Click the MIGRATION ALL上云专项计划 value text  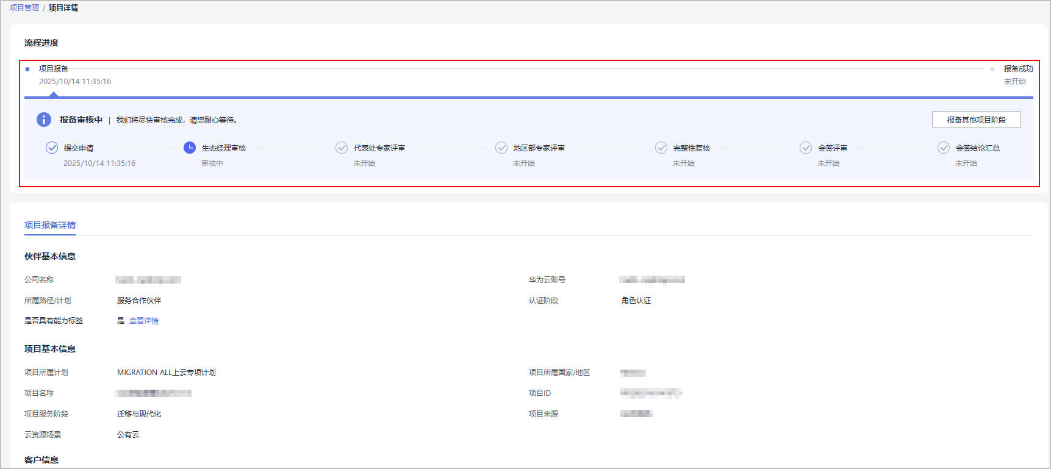pos(166,373)
